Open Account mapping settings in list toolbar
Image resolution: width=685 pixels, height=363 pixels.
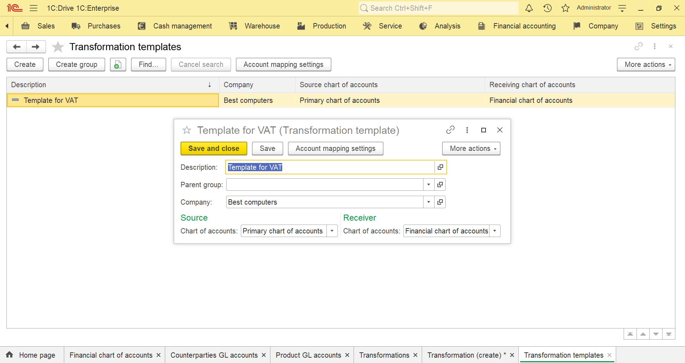coord(283,64)
